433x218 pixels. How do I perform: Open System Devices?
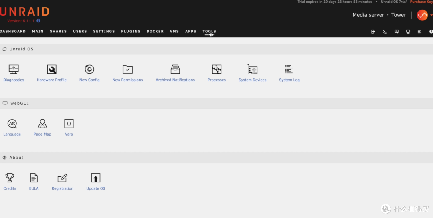click(252, 70)
